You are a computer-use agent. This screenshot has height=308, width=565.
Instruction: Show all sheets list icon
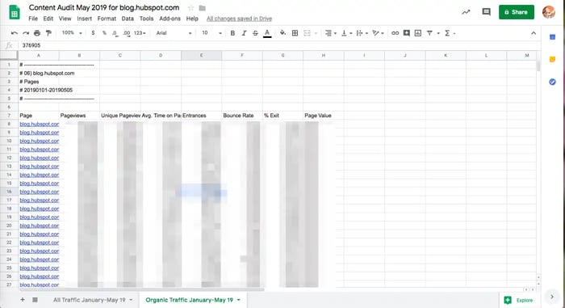(x=35, y=300)
